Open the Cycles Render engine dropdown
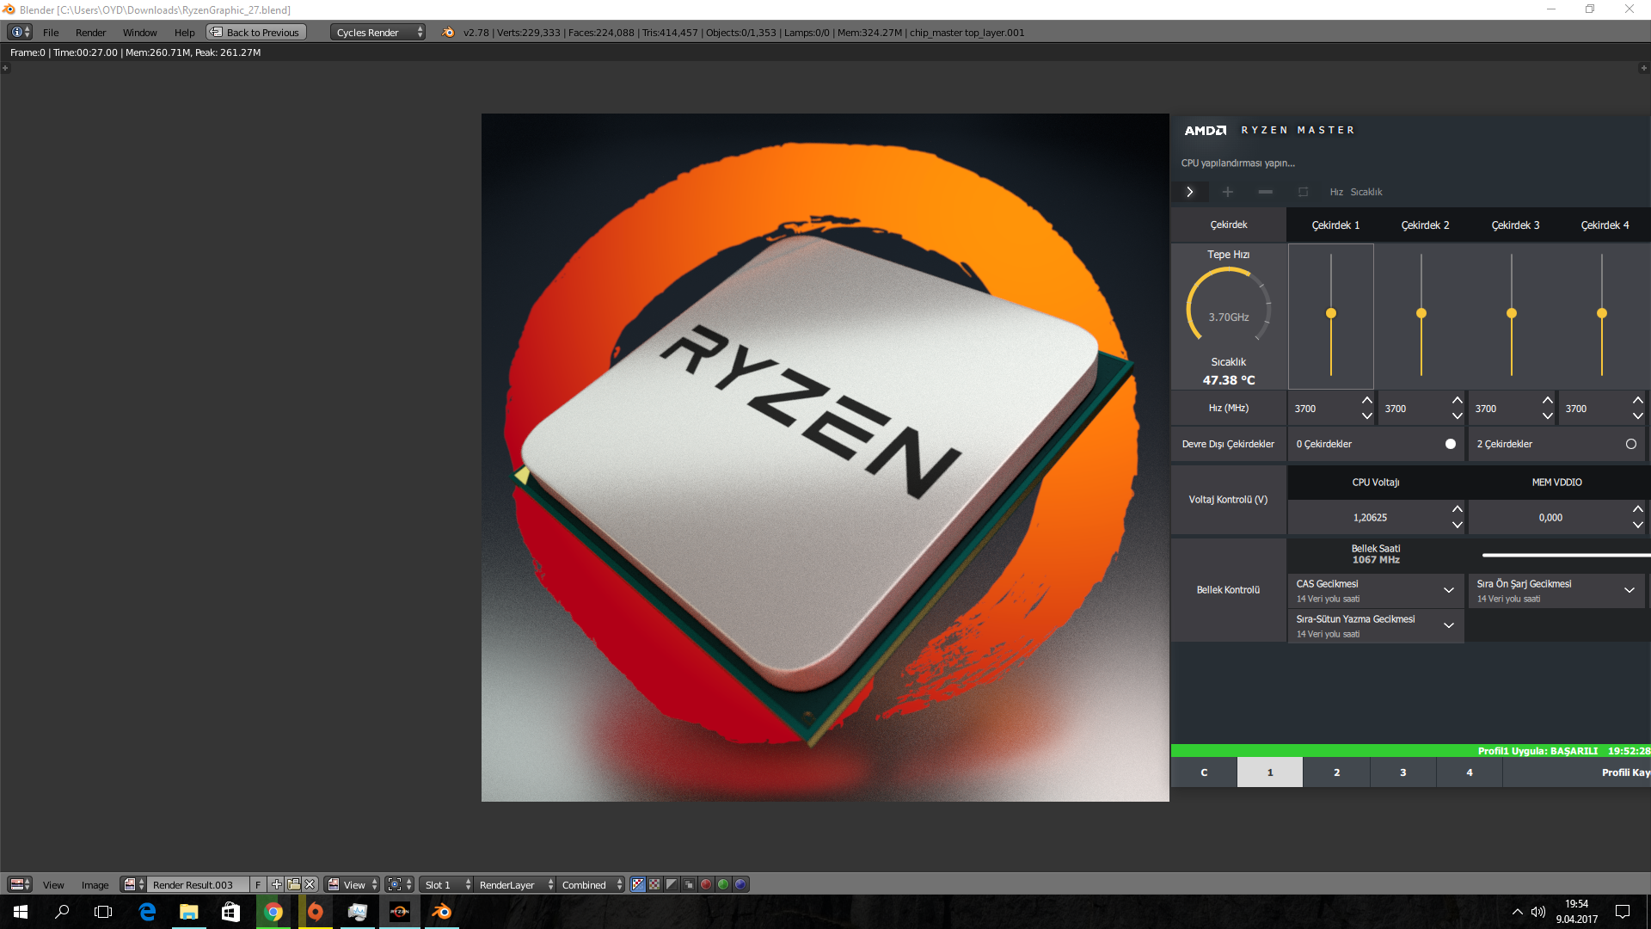1651x929 pixels. click(x=378, y=32)
